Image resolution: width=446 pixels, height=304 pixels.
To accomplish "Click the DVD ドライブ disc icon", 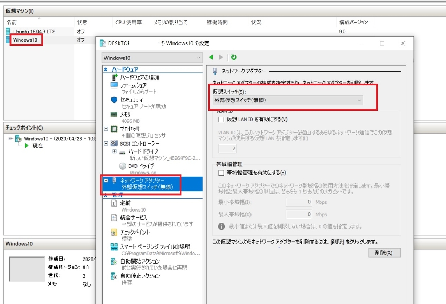I will [123, 166].
